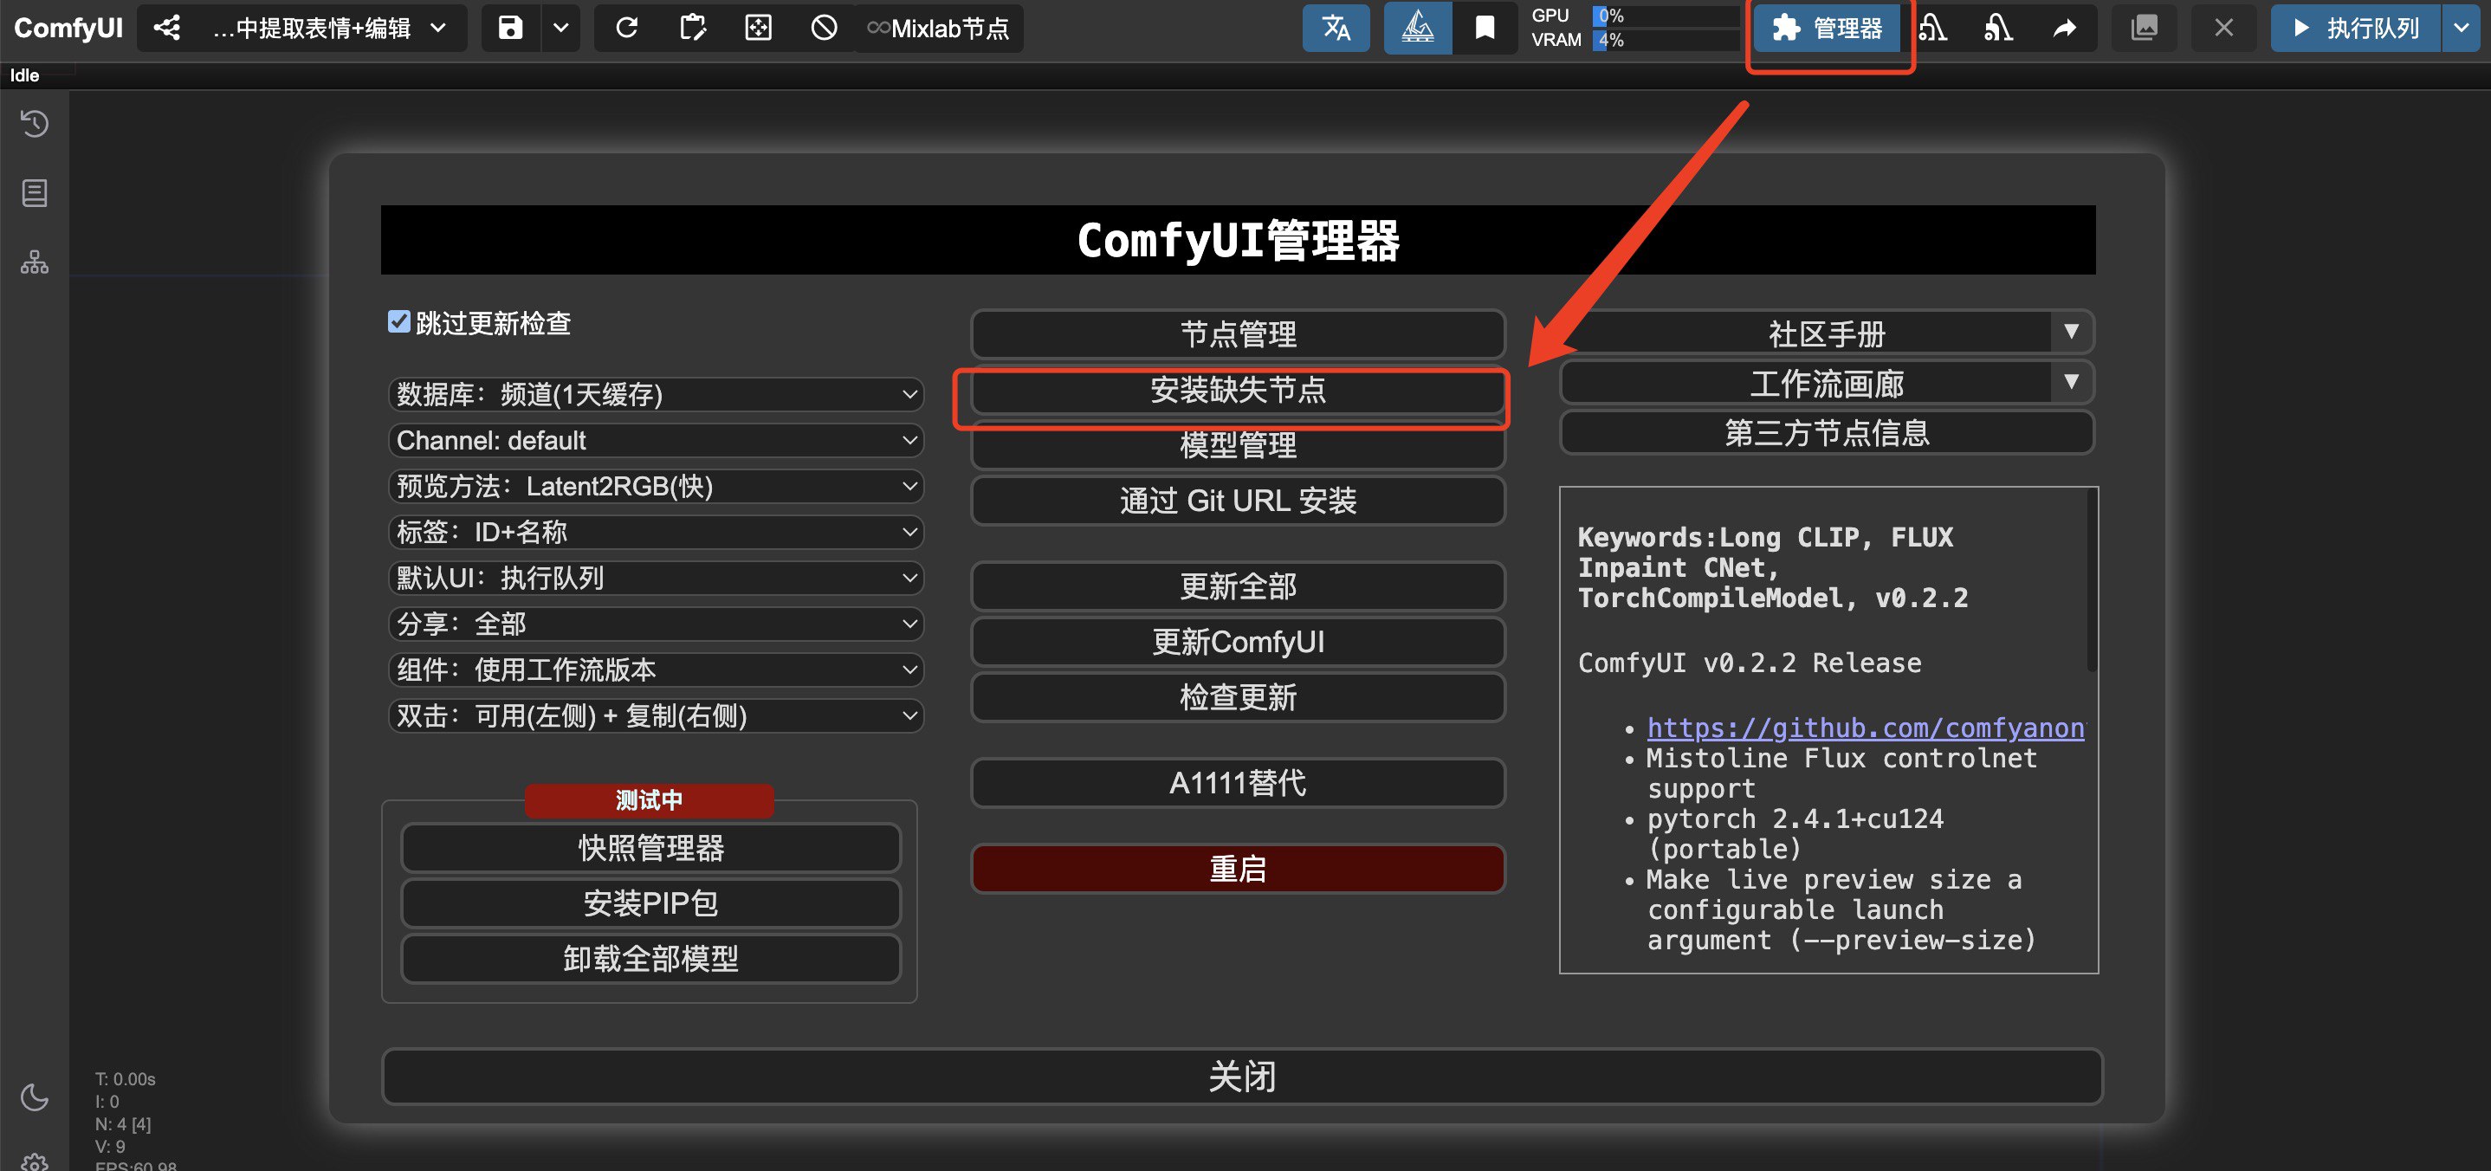The width and height of the screenshot is (2491, 1171).
Task: Click the refresh icon in toolbar
Action: [x=626, y=28]
